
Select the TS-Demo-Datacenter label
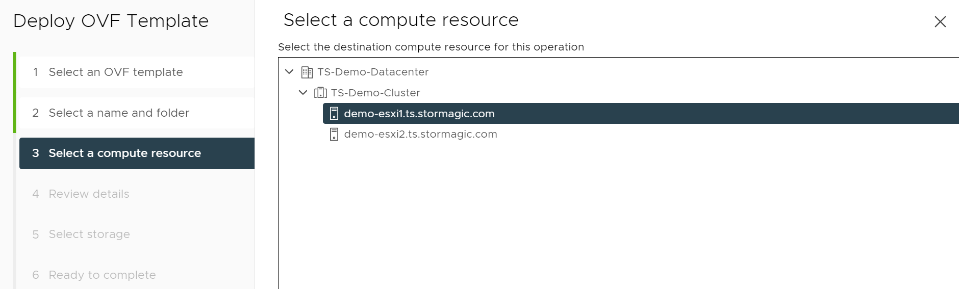(373, 72)
